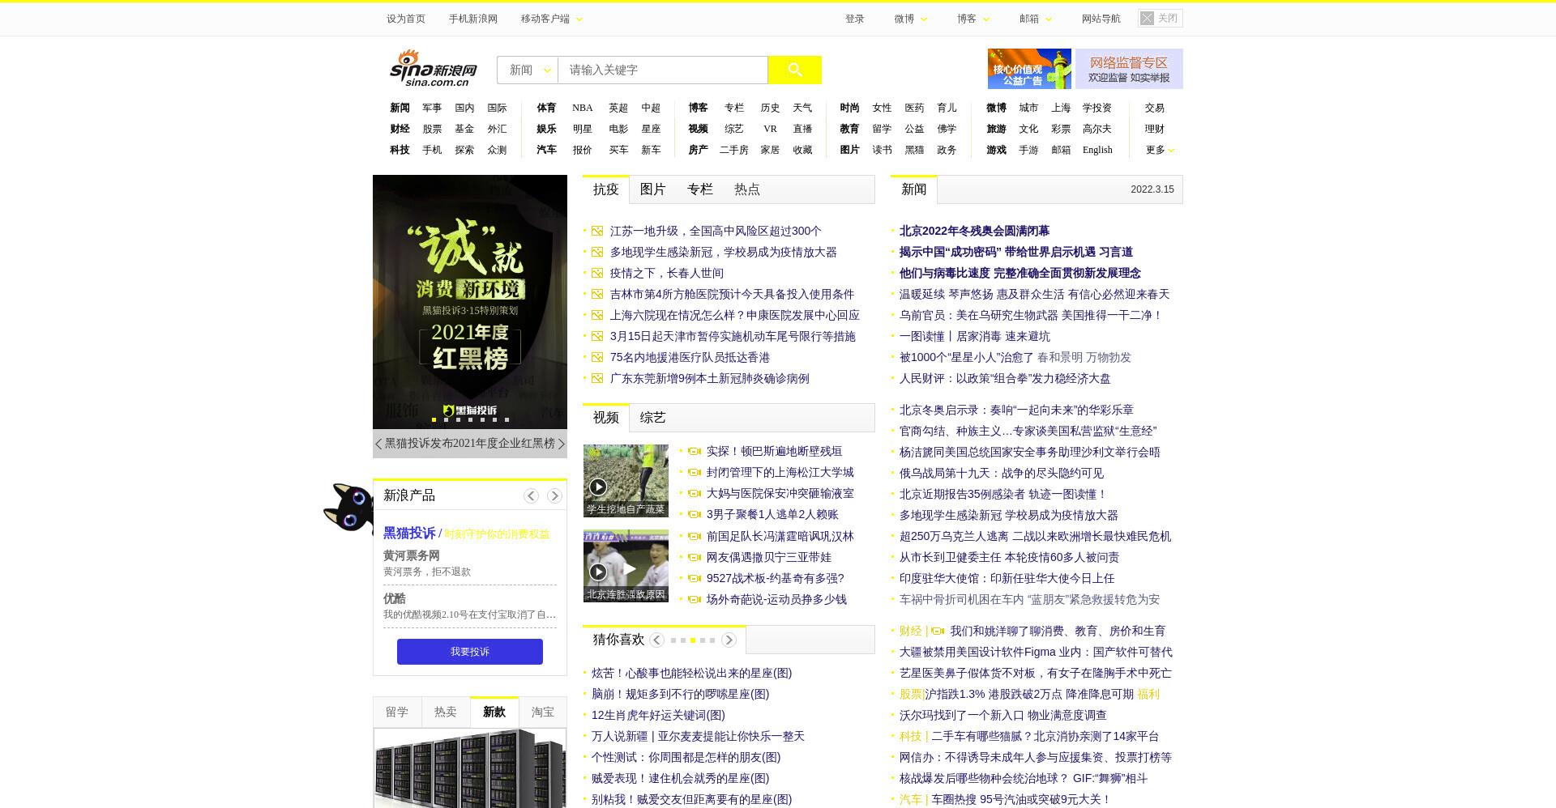Viewport: 1556px width, 808px height.
Task: Switch to the 综艺 tab
Action: 652,417
